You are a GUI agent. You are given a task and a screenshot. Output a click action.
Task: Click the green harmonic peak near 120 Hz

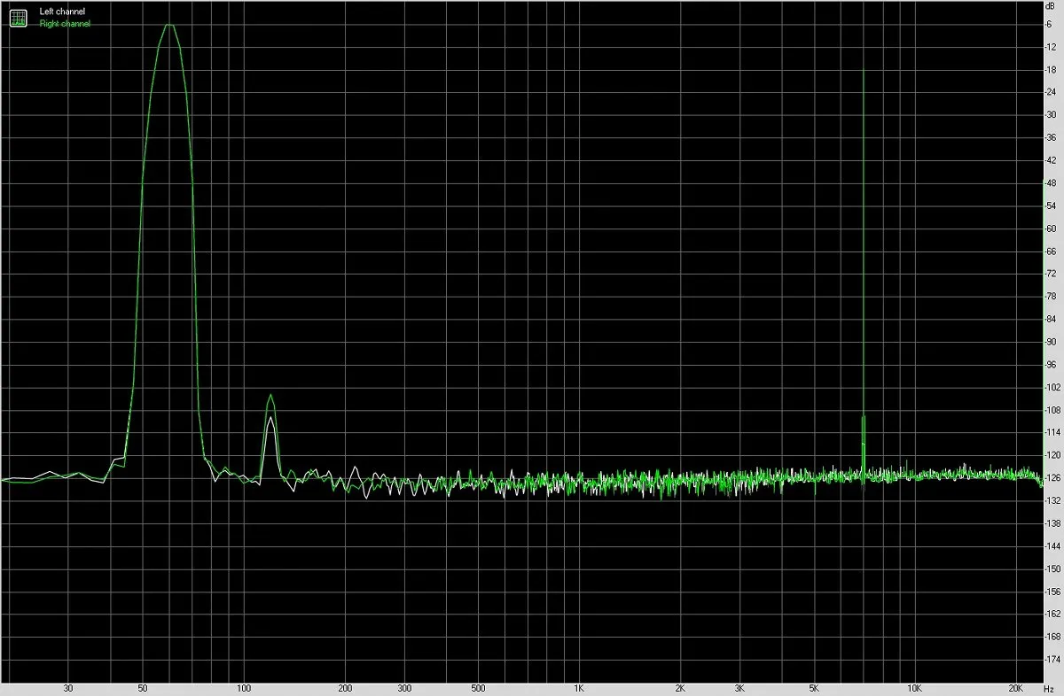click(x=270, y=395)
